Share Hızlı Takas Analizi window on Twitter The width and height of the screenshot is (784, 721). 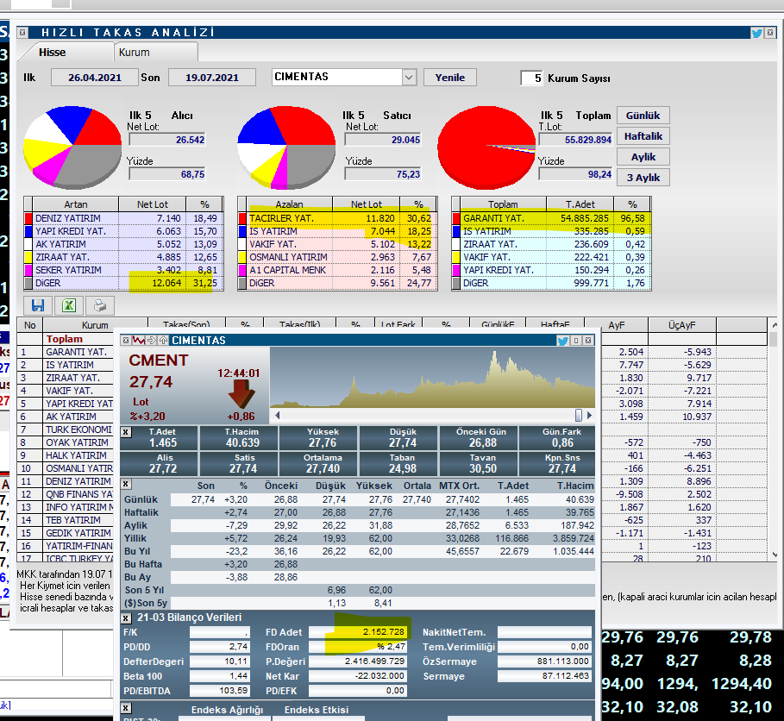(x=757, y=33)
